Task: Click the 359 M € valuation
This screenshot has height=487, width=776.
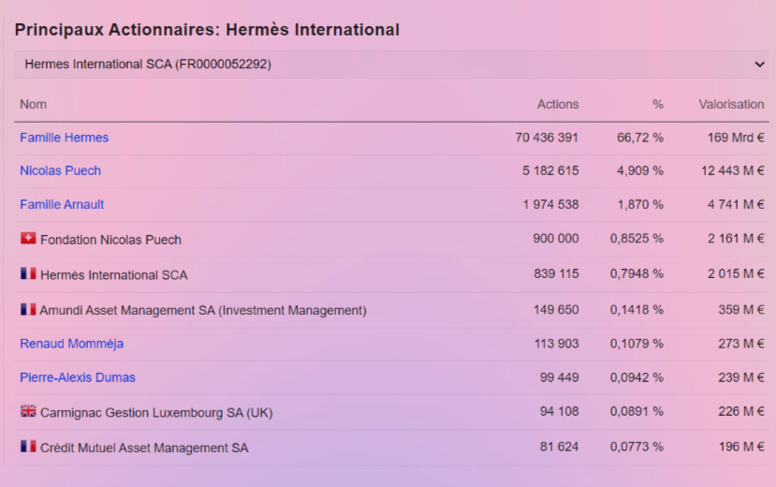Action: click(x=741, y=310)
